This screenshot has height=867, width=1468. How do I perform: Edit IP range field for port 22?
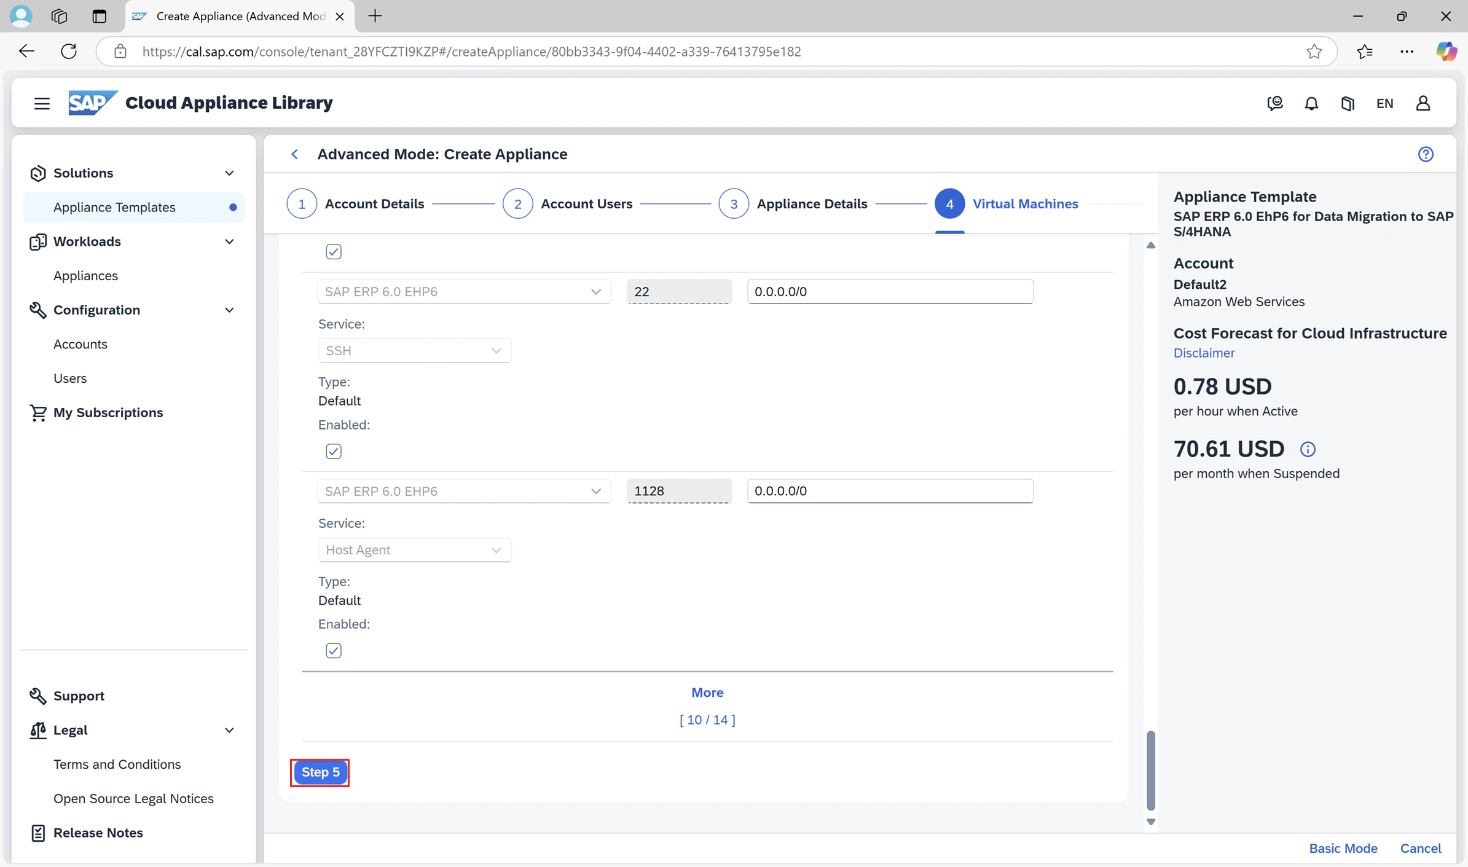click(890, 292)
